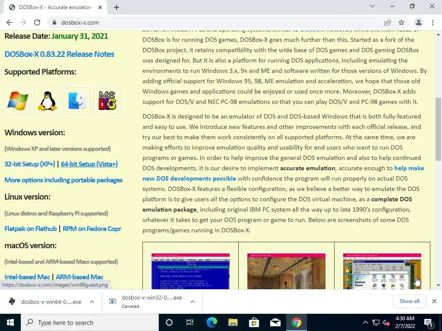Click the page vertical scrollbar thumb

pyautogui.click(x=439, y=129)
